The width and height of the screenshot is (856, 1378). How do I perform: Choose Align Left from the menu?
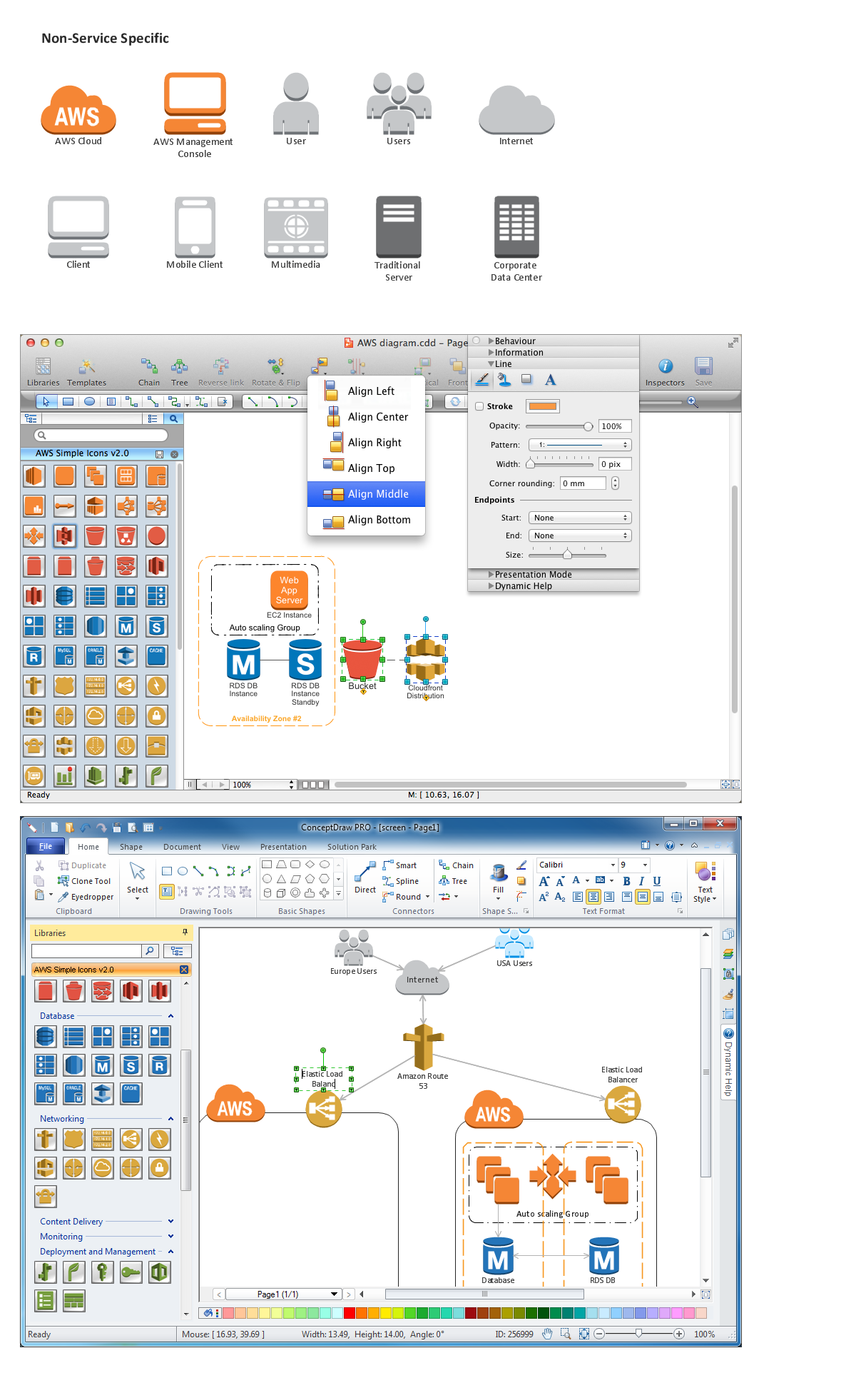(x=366, y=391)
